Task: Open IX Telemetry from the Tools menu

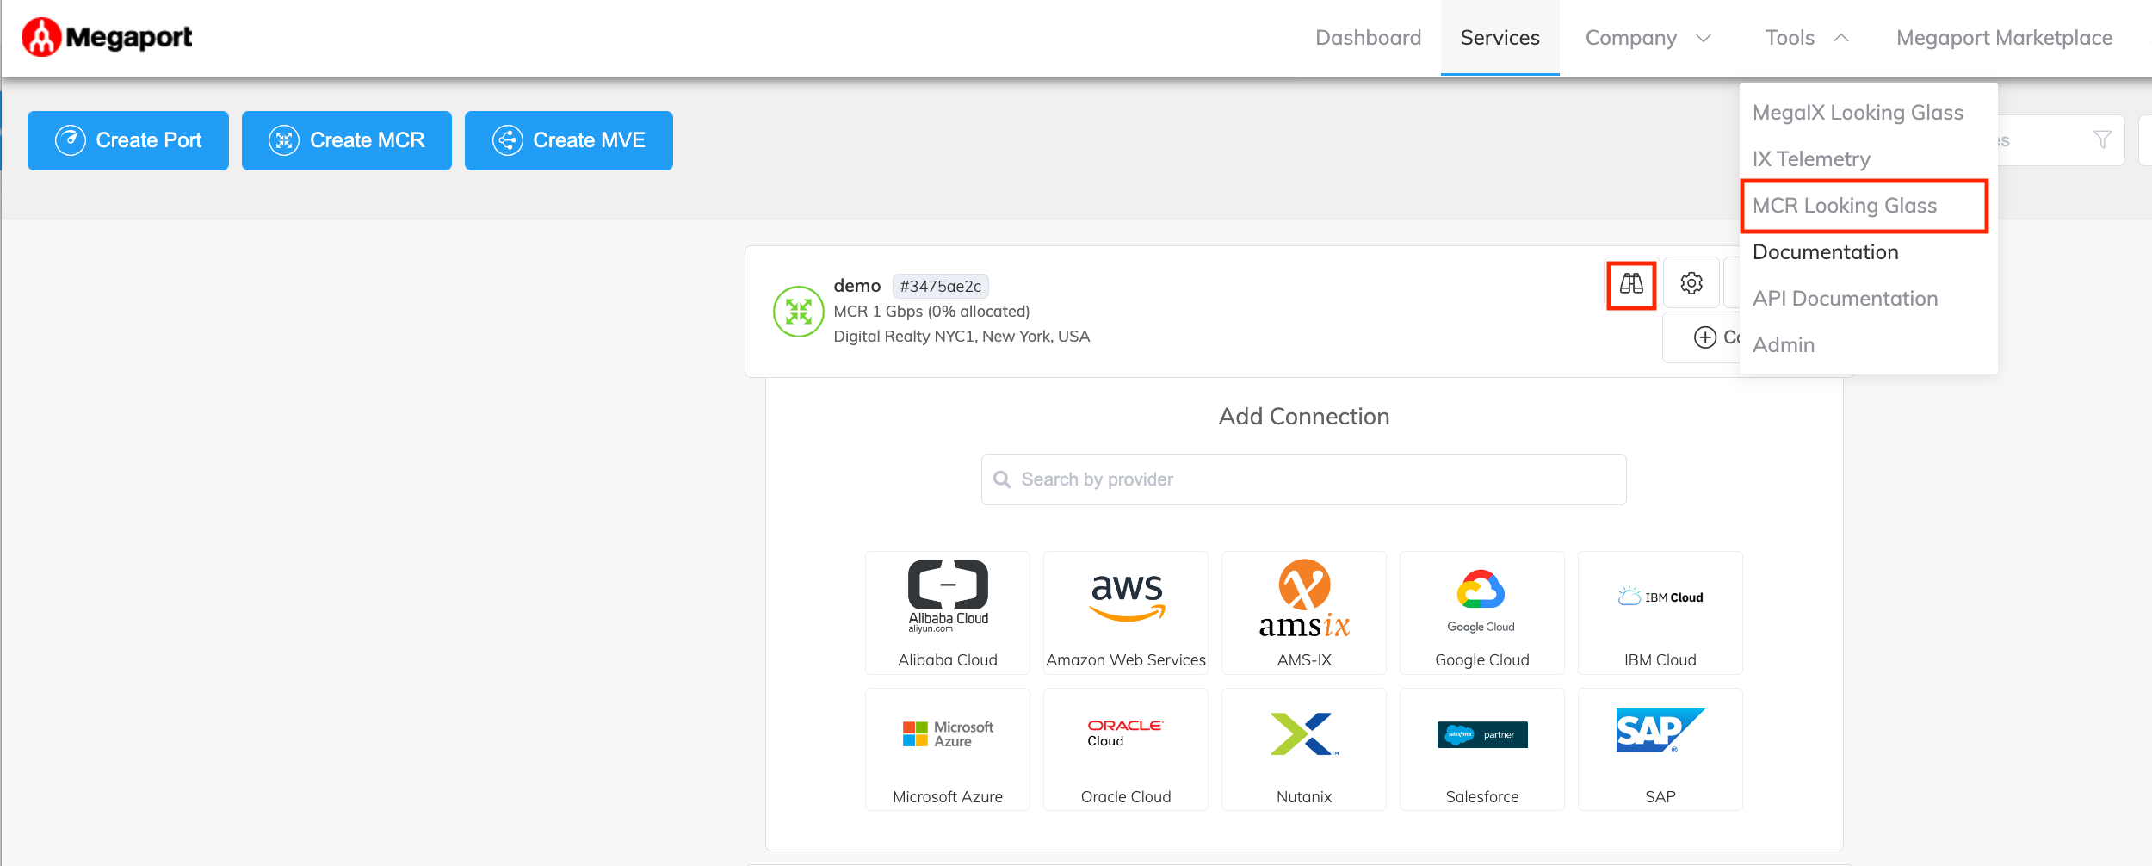Action: click(x=1811, y=159)
